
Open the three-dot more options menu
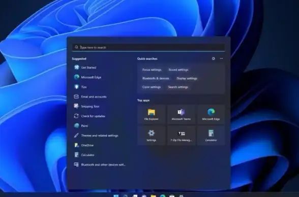[x=221, y=58]
